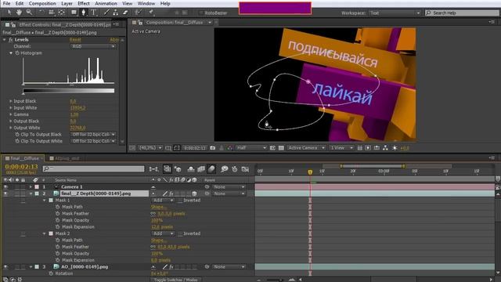501x282 pixels.
Task: Hide the AO_[0000-0149].png layer
Action: click(5, 266)
